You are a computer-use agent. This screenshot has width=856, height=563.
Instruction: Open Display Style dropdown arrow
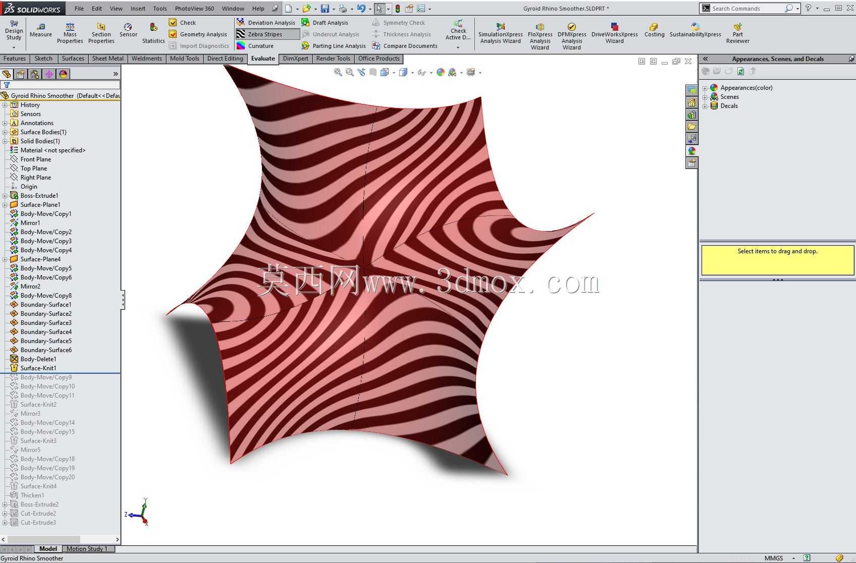point(412,73)
